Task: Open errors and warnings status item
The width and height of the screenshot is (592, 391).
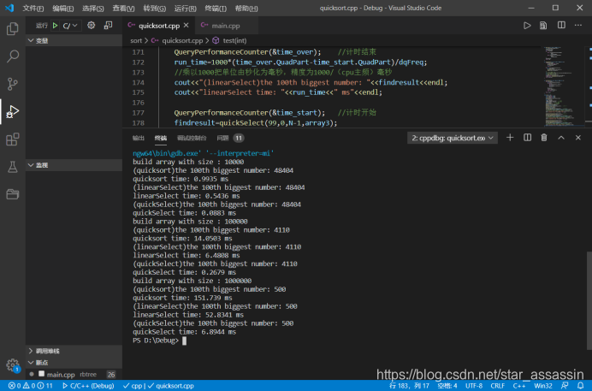Action: [x=31, y=386]
